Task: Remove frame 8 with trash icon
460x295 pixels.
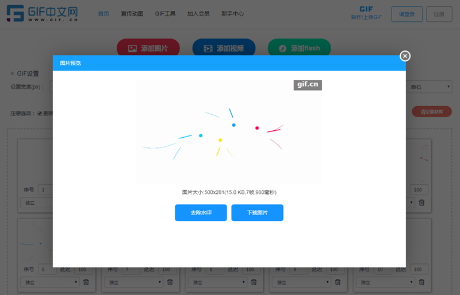Action: click(x=254, y=282)
